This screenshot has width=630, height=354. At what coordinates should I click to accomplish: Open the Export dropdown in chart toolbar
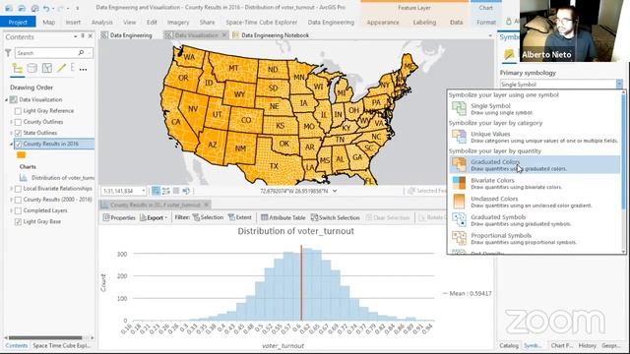[166, 218]
